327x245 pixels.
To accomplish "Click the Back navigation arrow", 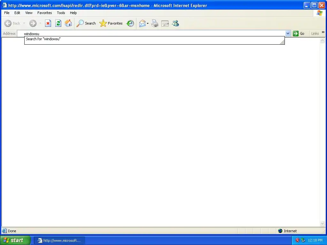I will (8, 23).
